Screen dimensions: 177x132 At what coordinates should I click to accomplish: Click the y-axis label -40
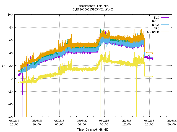click(10, 104)
